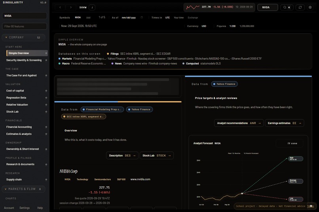Set times to UTC
Screen dimensions: 319x212
167,18
